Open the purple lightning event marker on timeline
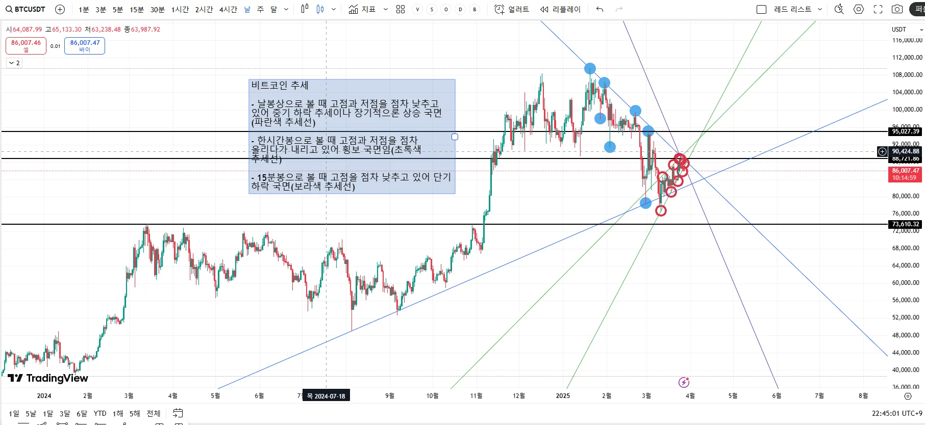The height and width of the screenshot is (425, 925). click(684, 382)
